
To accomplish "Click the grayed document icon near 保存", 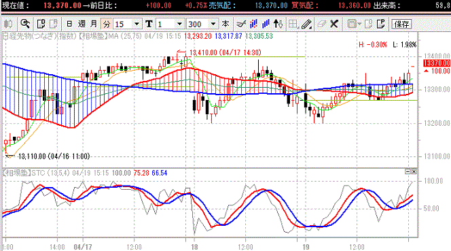I will 368,24.
